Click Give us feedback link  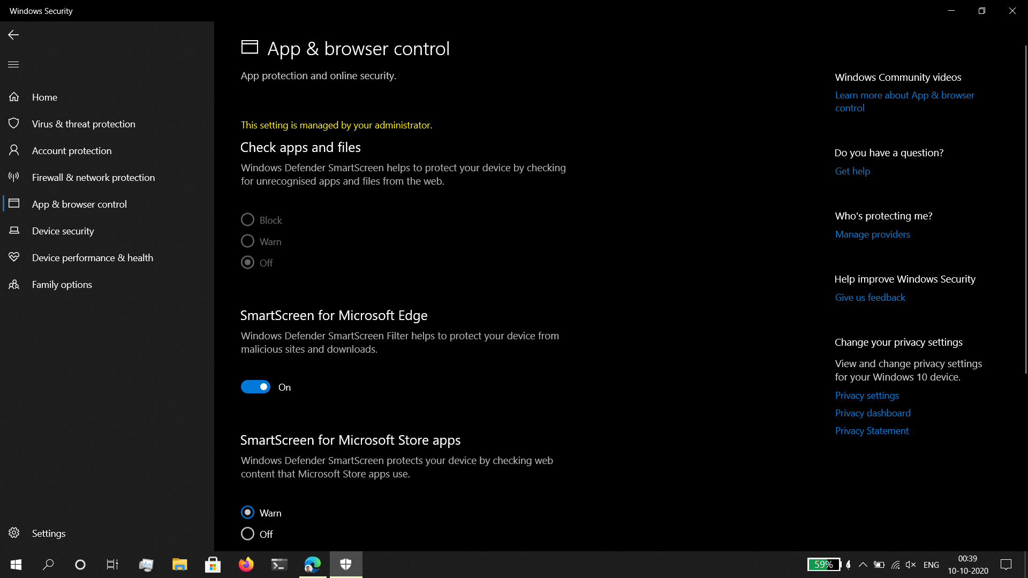870,298
